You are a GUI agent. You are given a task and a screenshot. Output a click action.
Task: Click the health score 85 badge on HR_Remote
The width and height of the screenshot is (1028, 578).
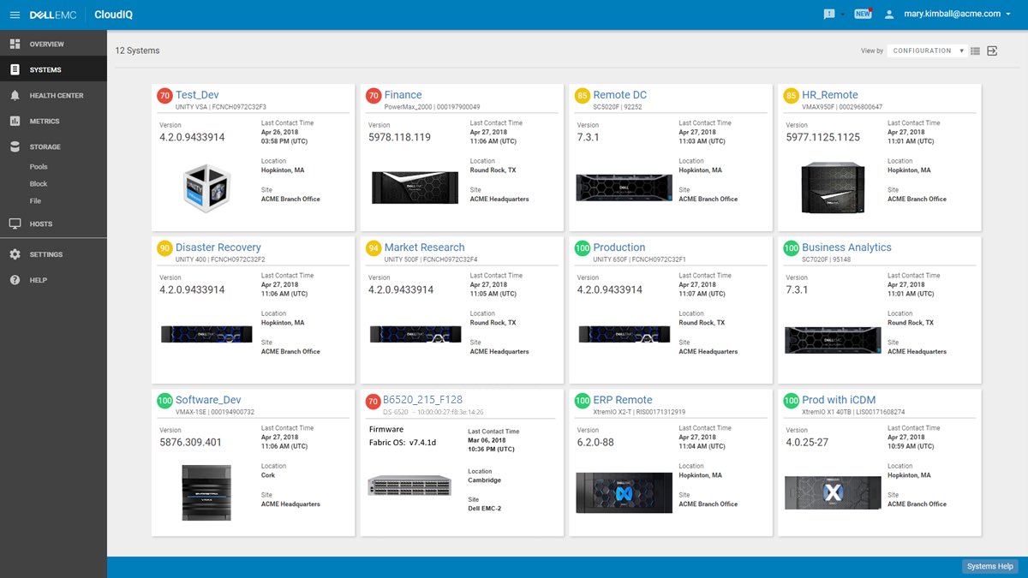(792, 96)
